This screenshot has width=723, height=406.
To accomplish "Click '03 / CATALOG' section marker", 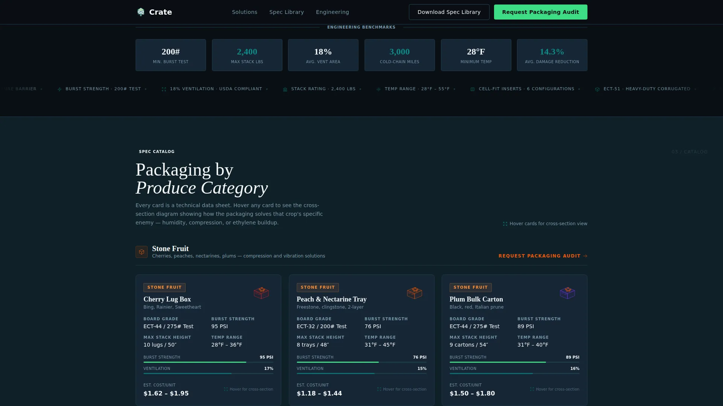I will point(689,152).
